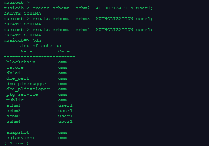Select the public schema name

pos(15,100)
